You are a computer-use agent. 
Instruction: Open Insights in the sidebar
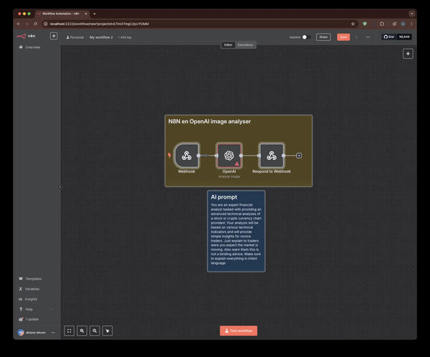(28, 299)
